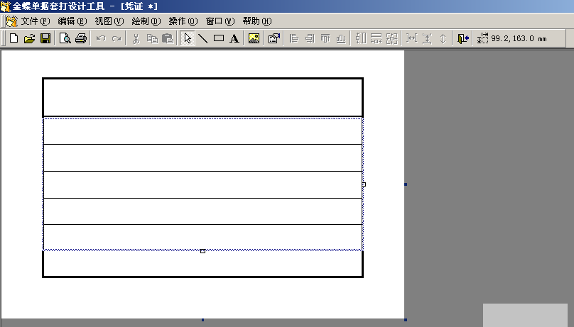The image size is (574, 327).
Task: Open the 帮助 (Help) menu
Action: coord(256,21)
